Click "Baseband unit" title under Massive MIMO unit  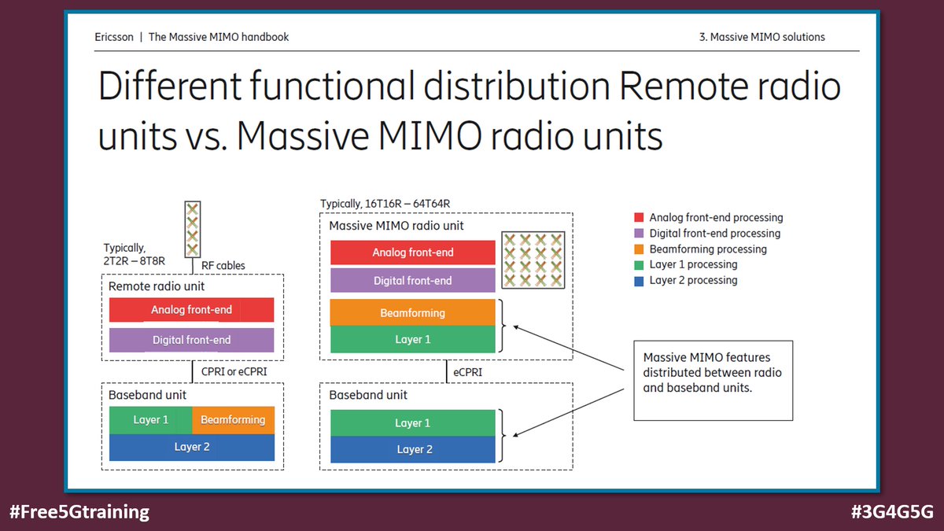coord(368,395)
